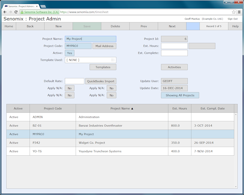
Task: Select the Yoyodyne Truncheon Systems row
Action: click(120, 151)
